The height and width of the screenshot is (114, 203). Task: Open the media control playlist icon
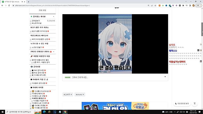pos(187,6)
